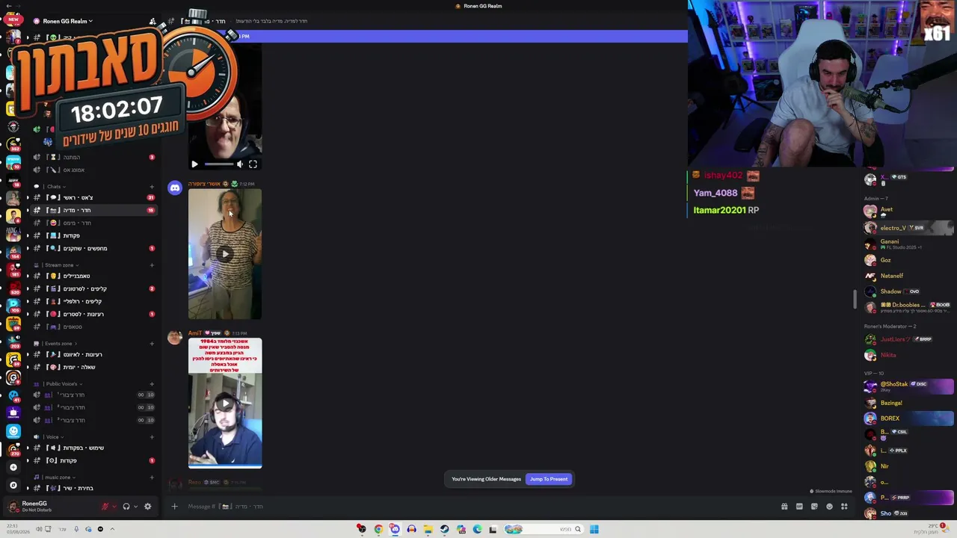
Task: Open member Ganani's profile
Action: click(x=908, y=244)
